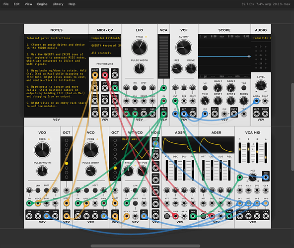Image resolution: width=294 pixels, height=248 pixels.
Task: Open the Engine menu
Action: (42, 4)
